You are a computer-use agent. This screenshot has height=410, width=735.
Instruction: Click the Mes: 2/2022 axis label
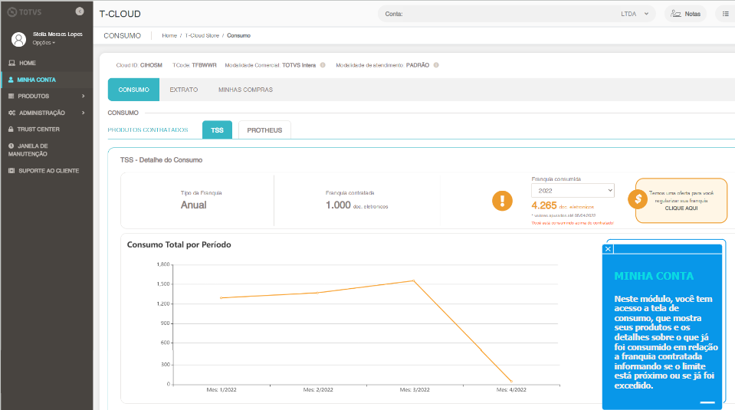[318, 390]
